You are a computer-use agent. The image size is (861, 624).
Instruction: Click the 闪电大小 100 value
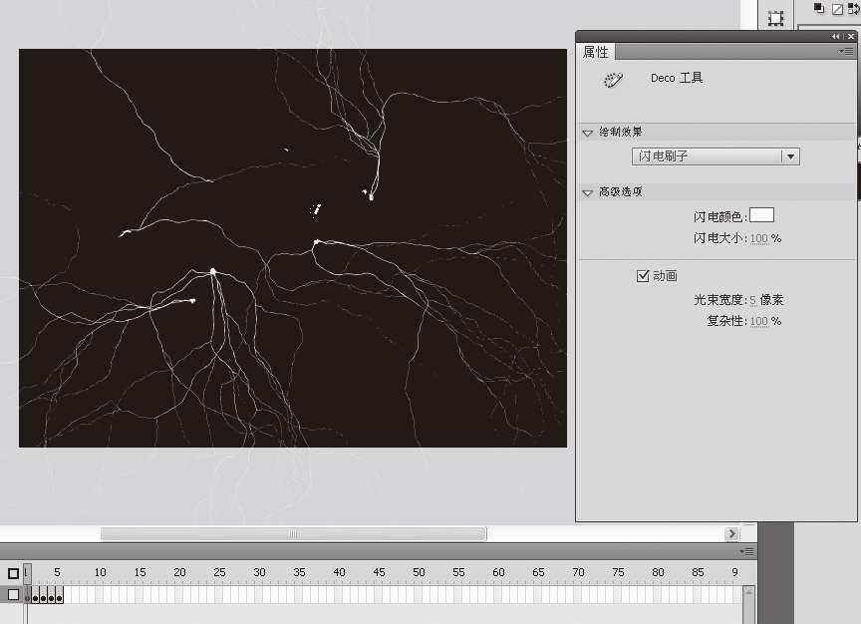point(759,238)
